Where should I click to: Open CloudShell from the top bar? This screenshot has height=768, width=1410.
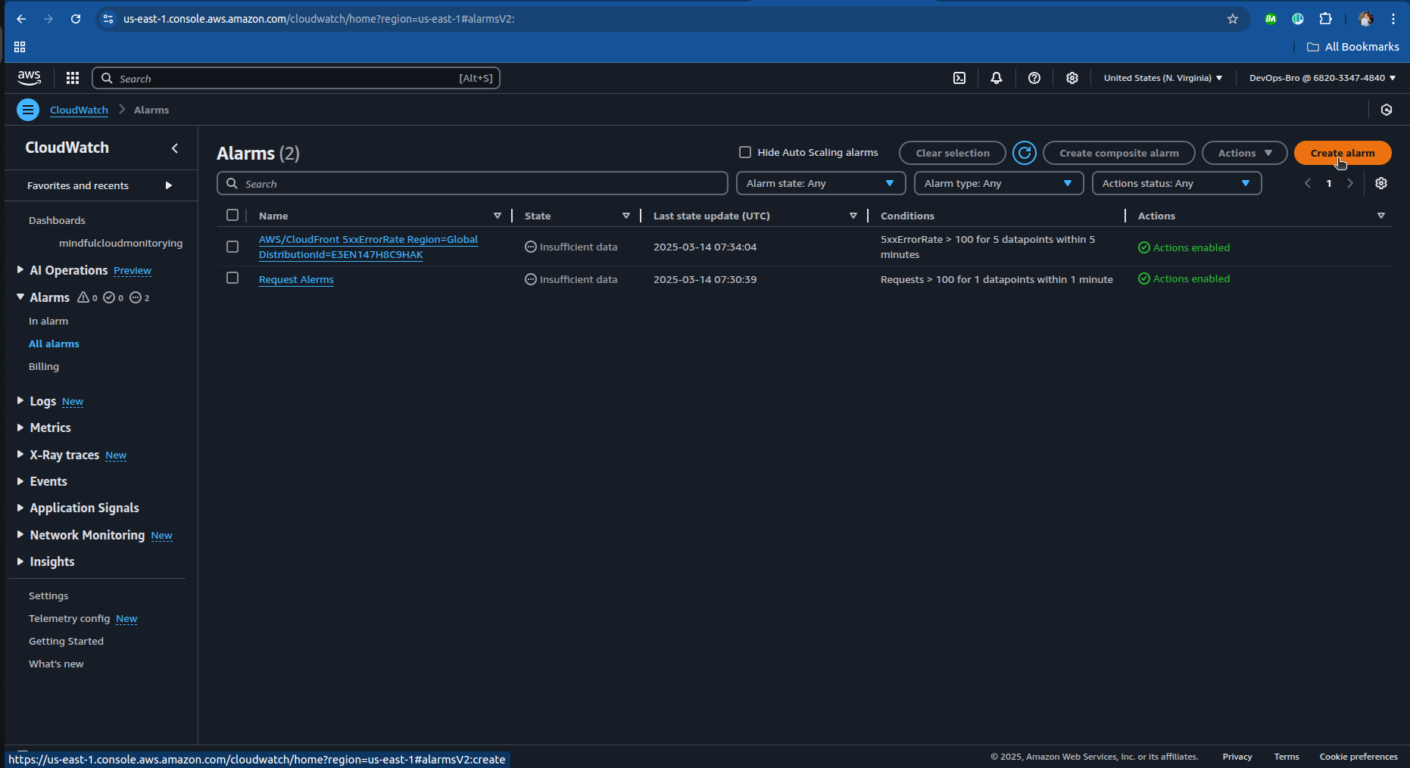(959, 78)
